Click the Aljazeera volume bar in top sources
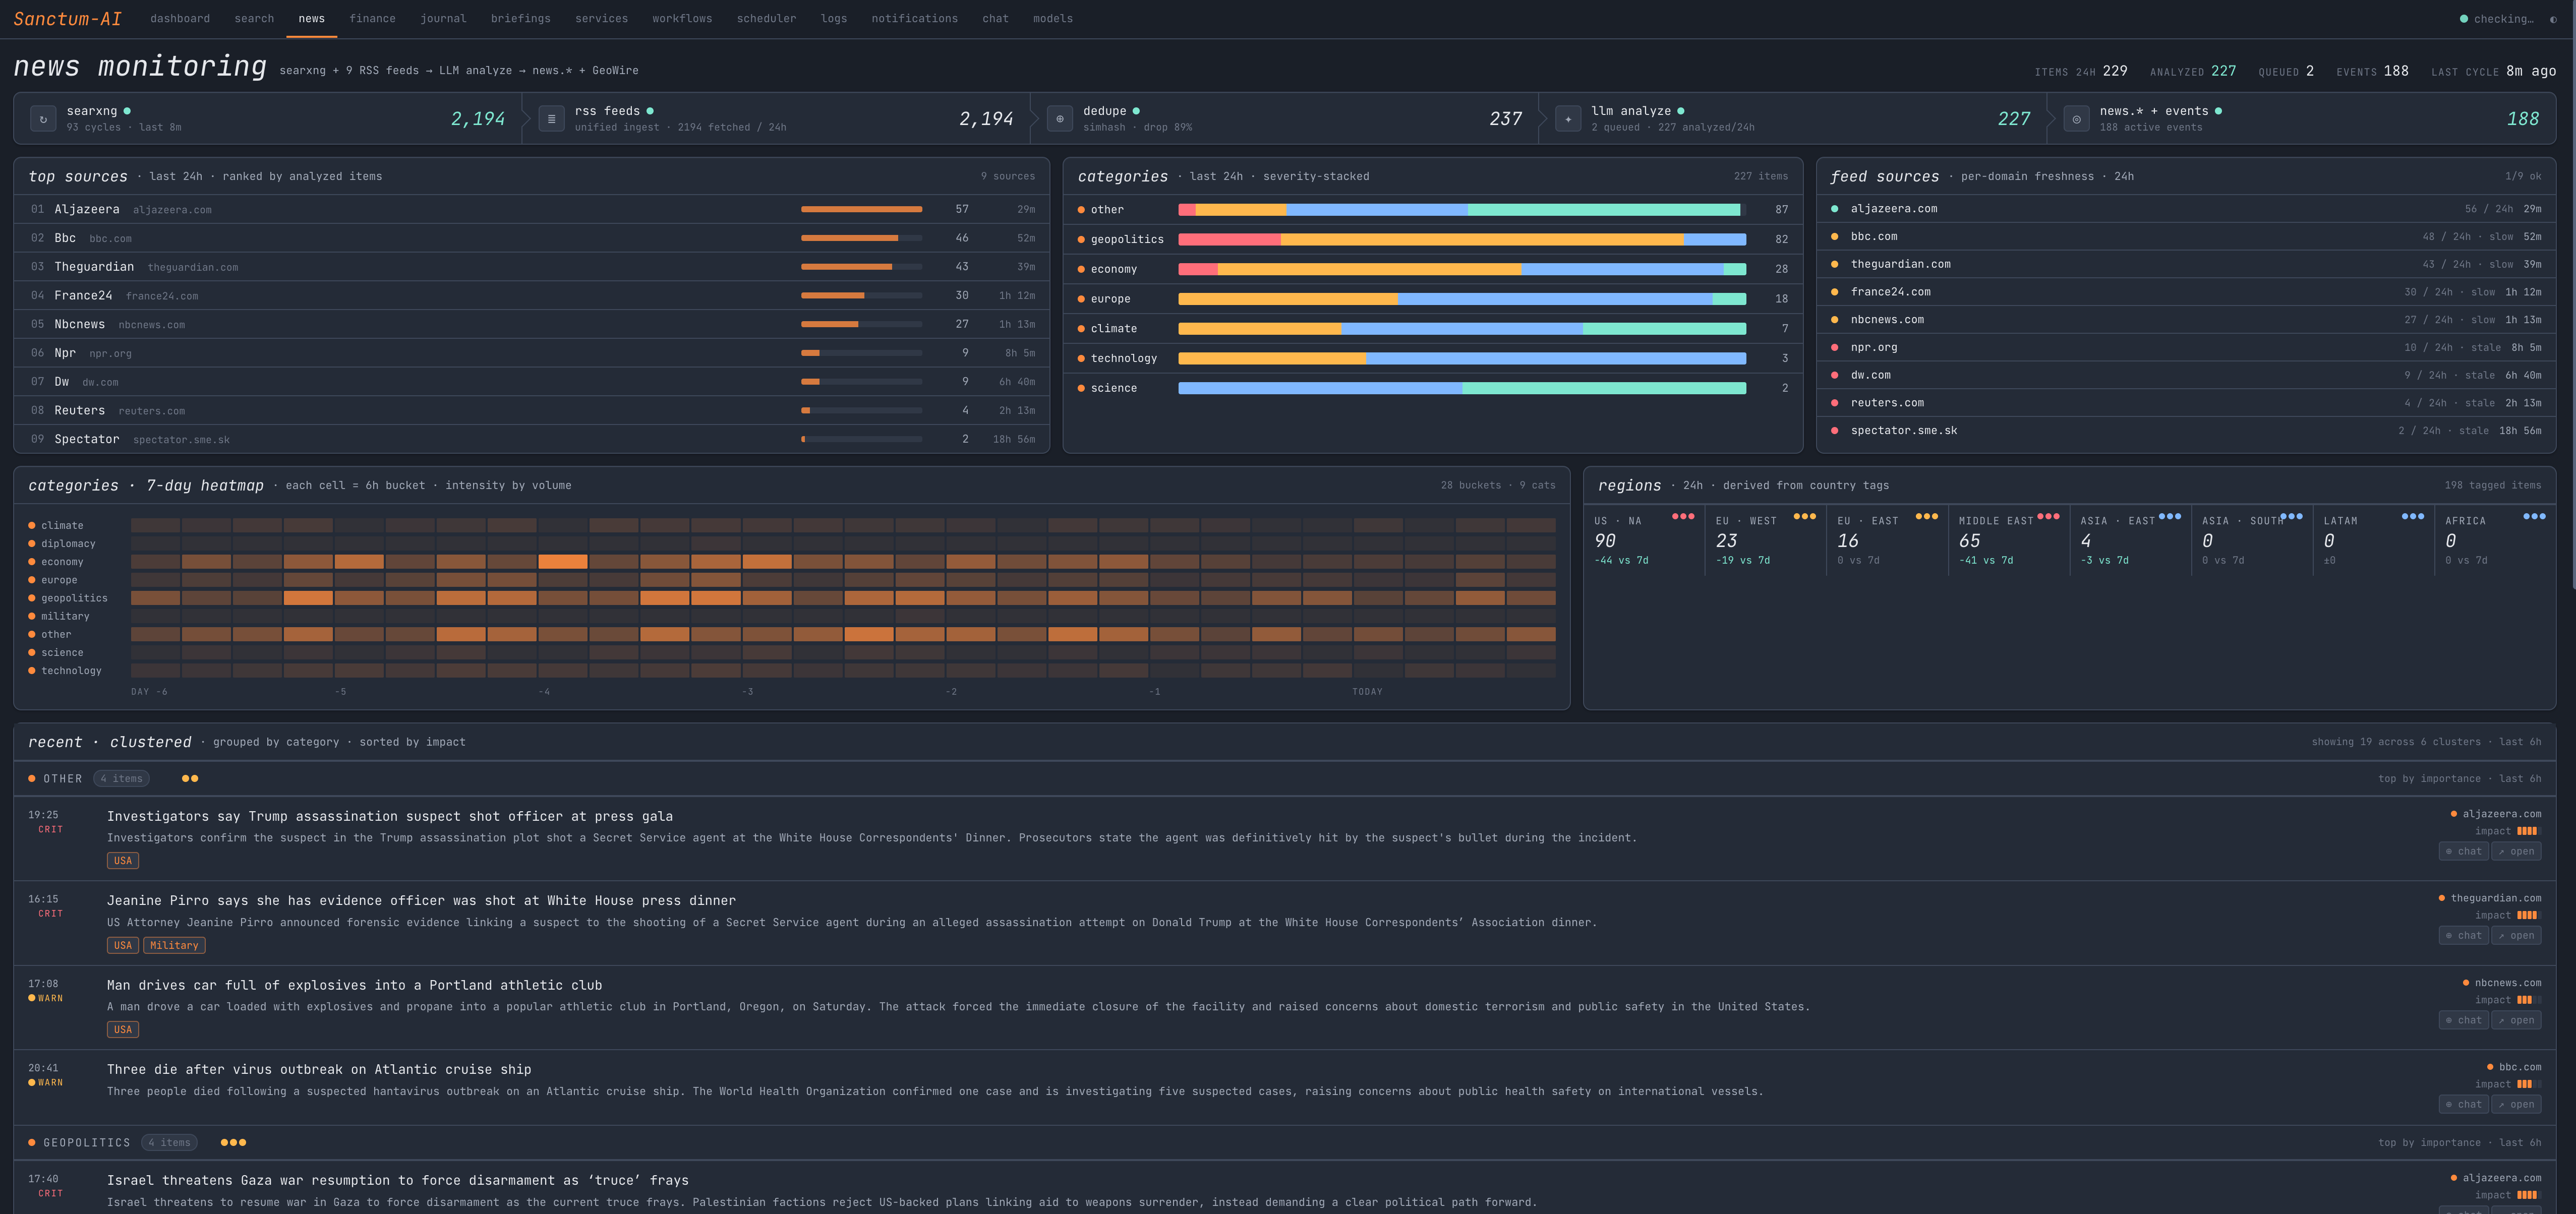Screen dimensions: 2576x1214 pos(861,209)
